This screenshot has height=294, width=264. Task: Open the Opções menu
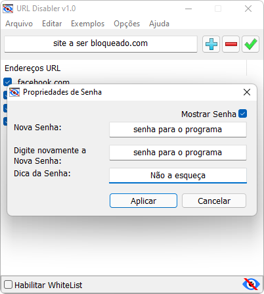[x=127, y=24]
